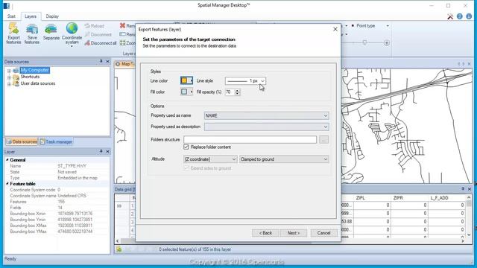Click the Back button
Image resolution: width=477 pixels, height=268 pixels.
click(x=265, y=233)
